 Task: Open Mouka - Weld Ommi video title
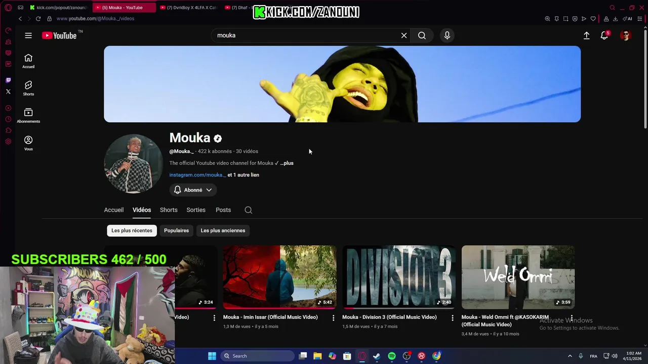tap(505, 321)
